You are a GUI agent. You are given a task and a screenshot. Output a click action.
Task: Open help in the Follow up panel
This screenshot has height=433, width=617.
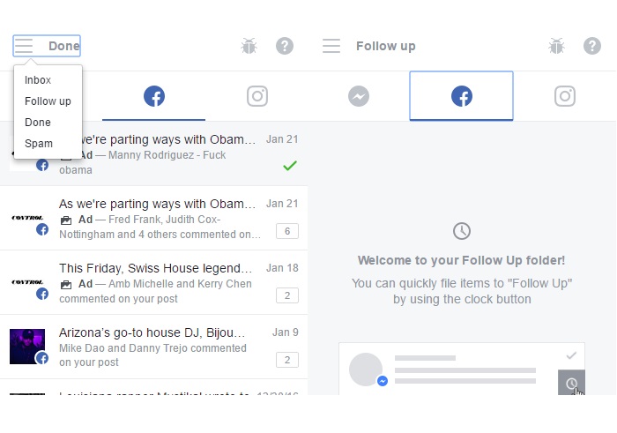click(x=591, y=46)
